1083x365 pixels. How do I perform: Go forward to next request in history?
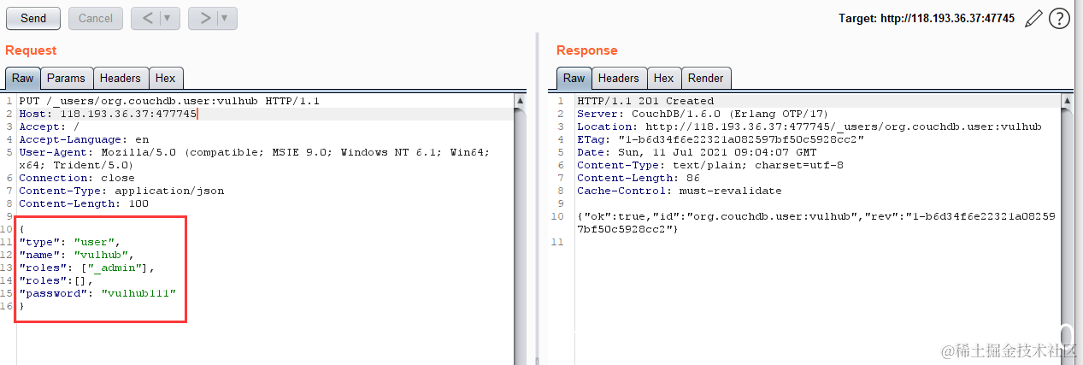203,18
